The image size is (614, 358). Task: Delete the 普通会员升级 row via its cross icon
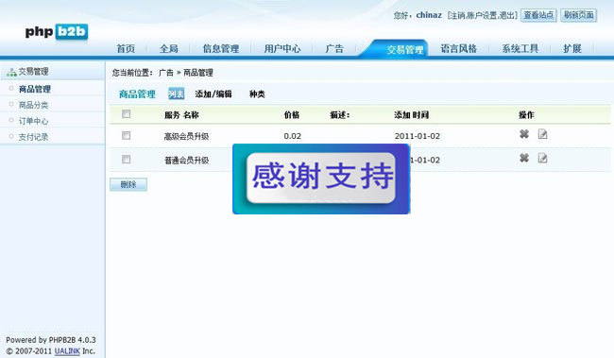pos(524,158)
